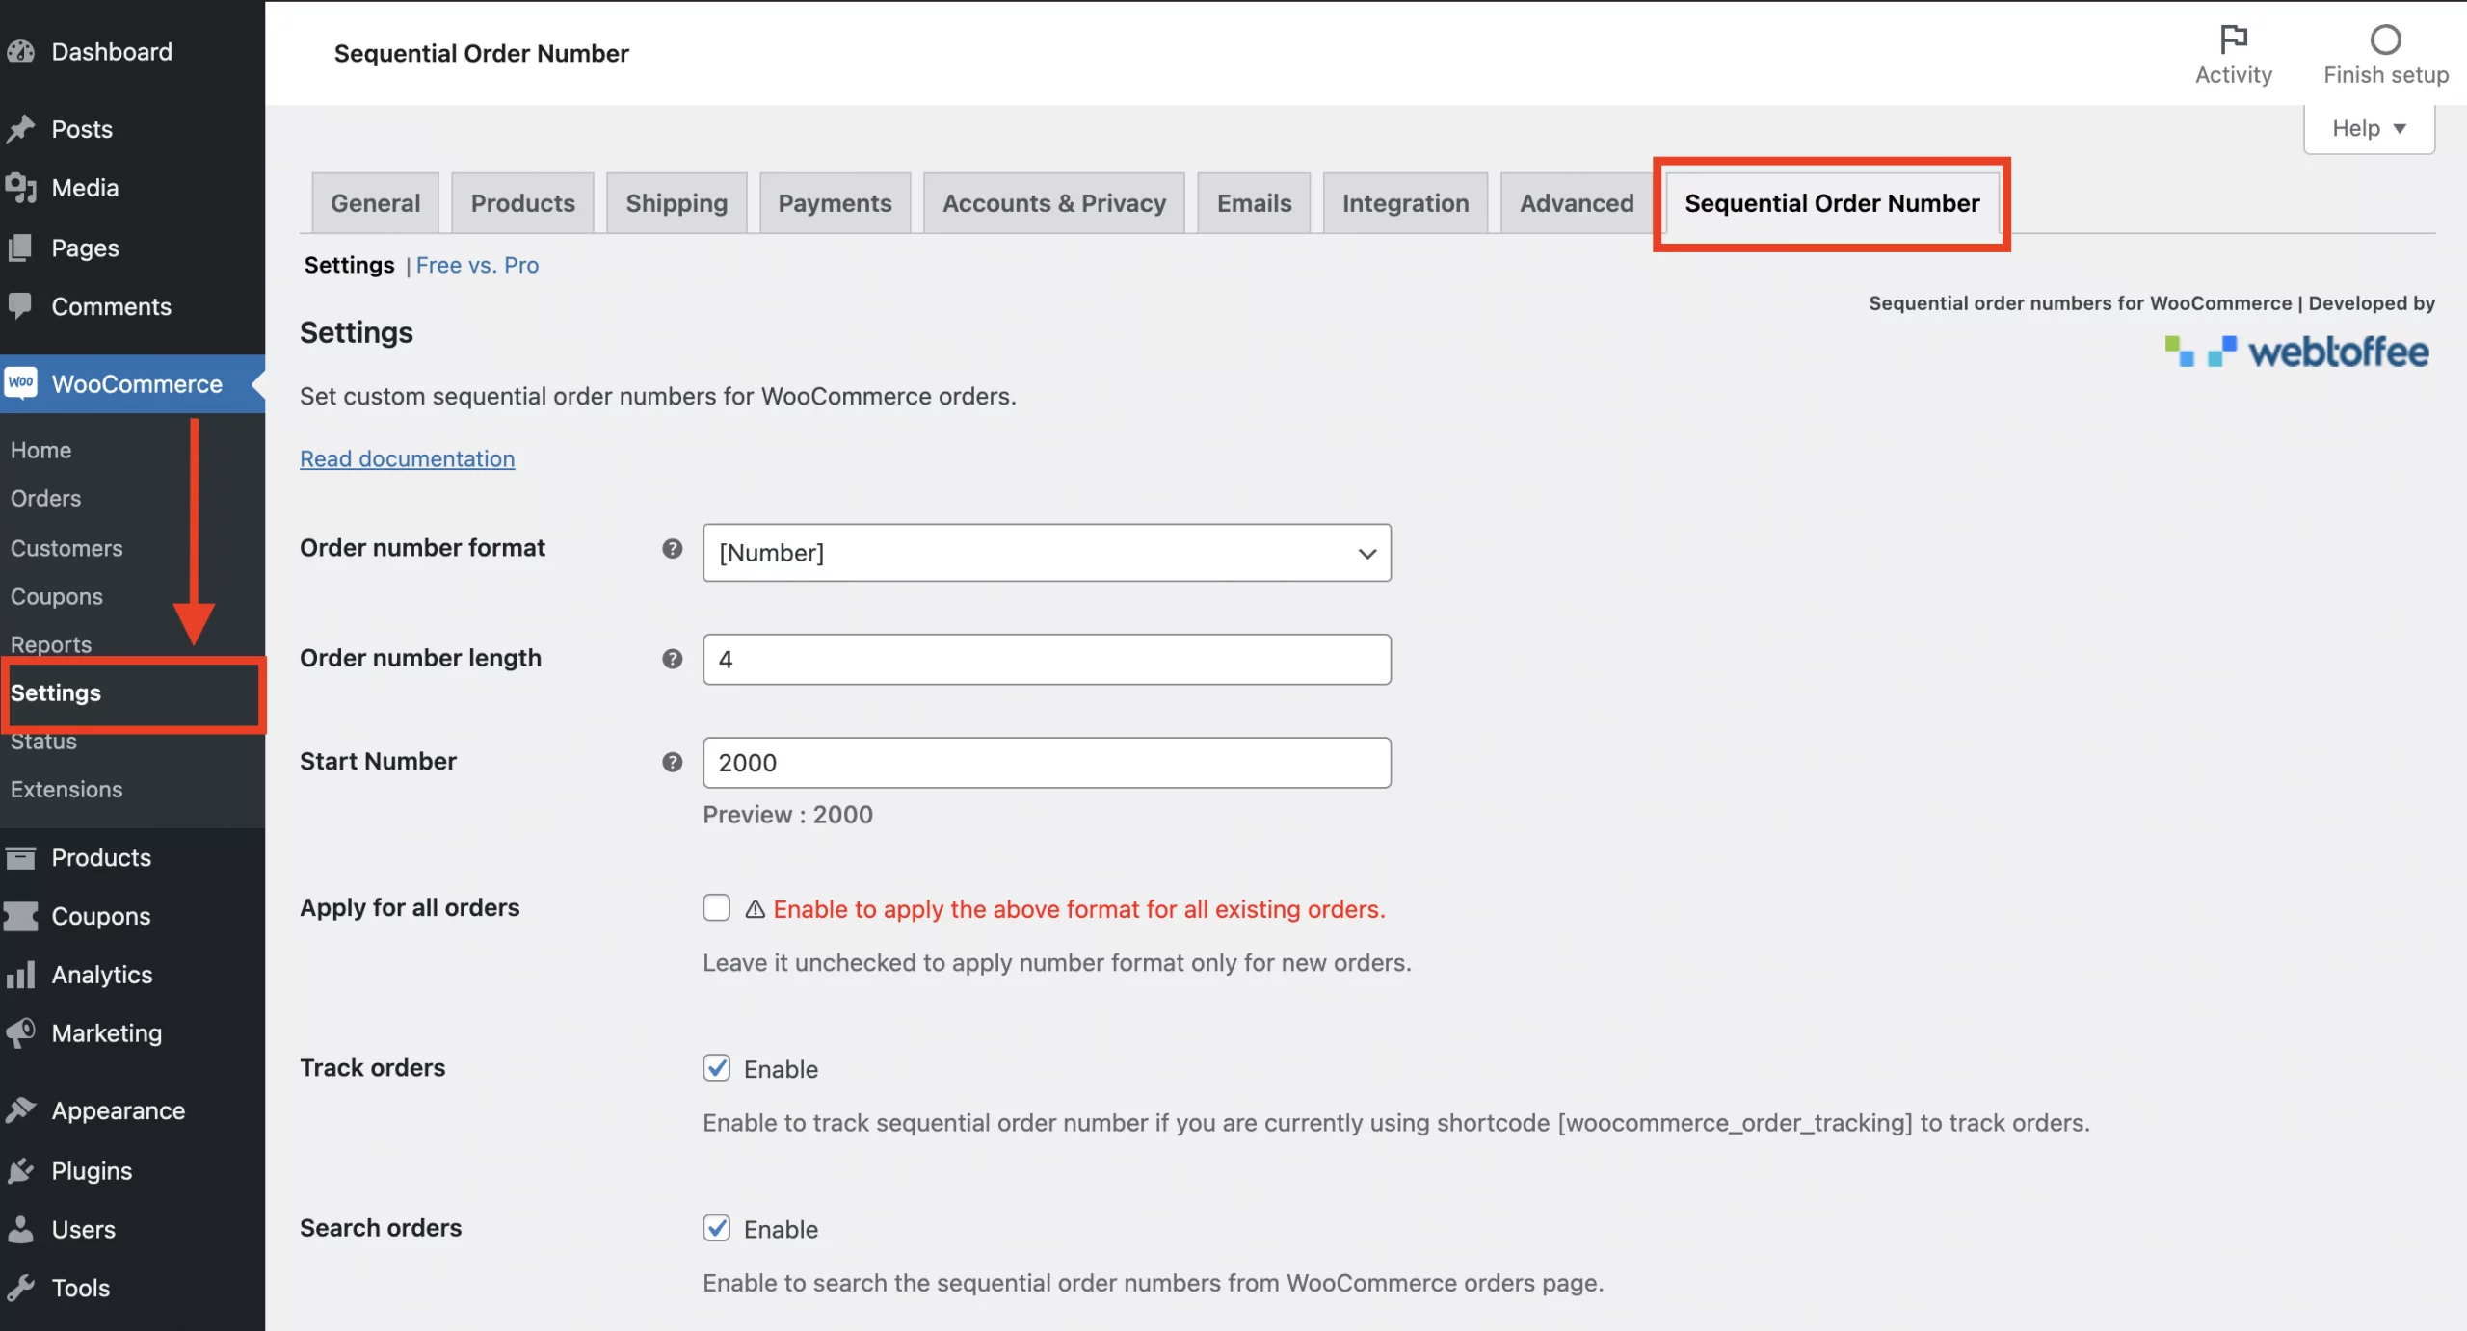Click the 'Track orders' setting label
The height and width of the screenshot is (1331, 2467).
pos(372,1067)
